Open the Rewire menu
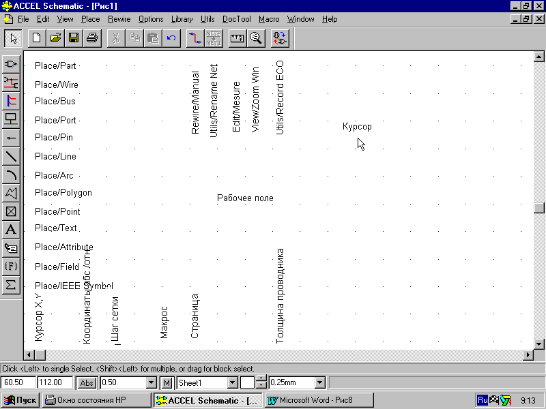 tap(119, 19)
